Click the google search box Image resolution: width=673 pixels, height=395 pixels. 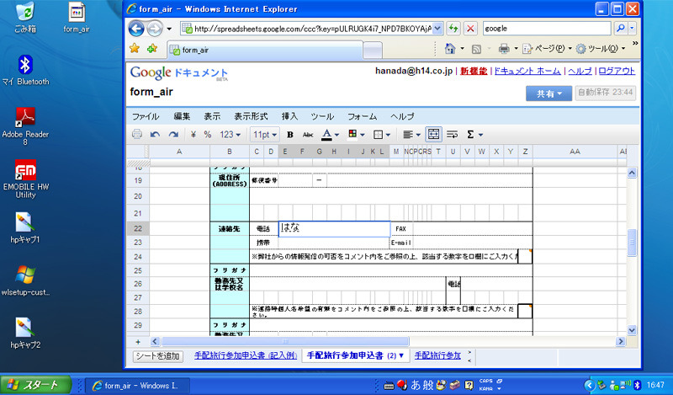point(547,29)
